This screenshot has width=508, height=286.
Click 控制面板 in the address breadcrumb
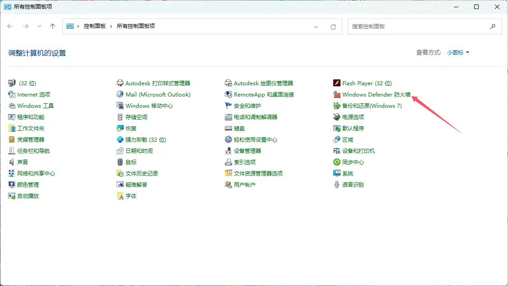click(95, 26)
